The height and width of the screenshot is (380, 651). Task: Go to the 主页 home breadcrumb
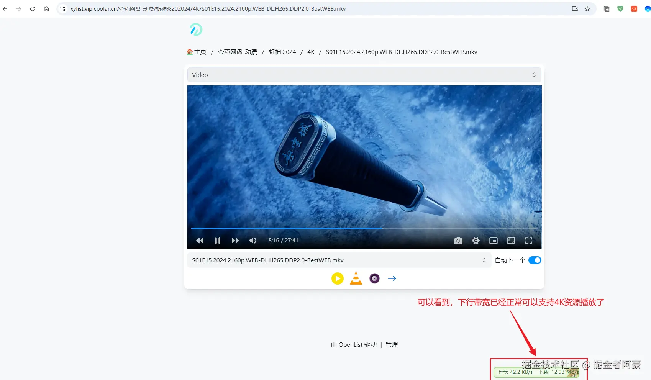coord(197,52)
